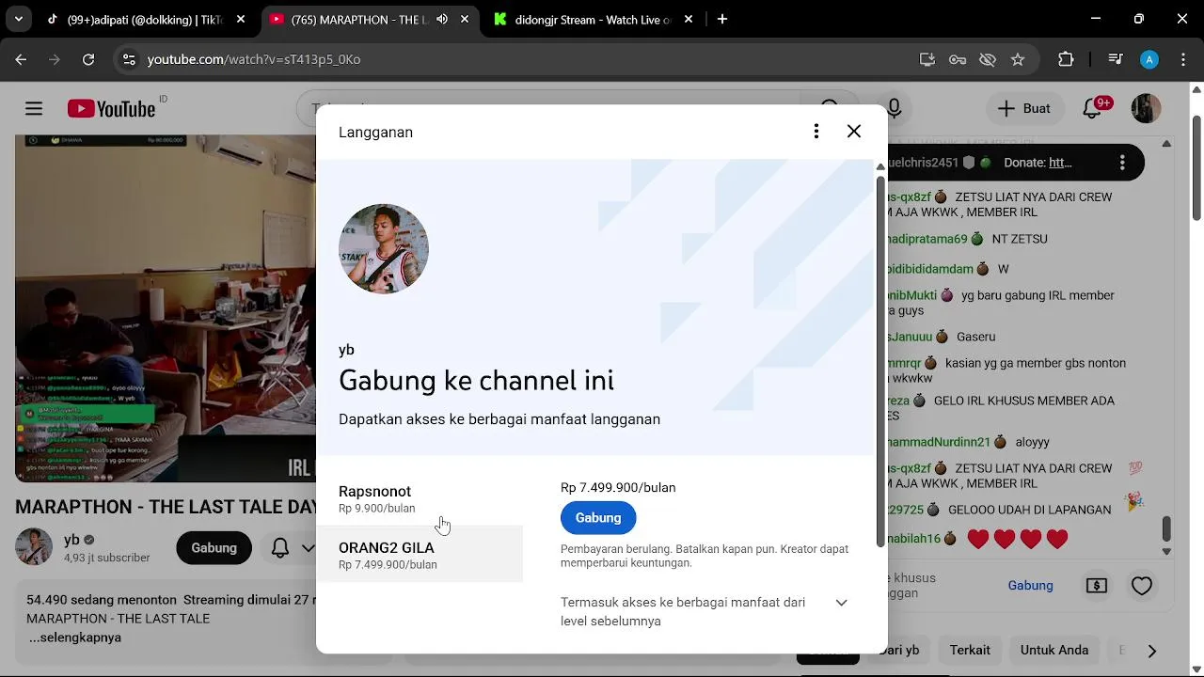Go to the YouTube home logo

pyautogui.click(x=111, y=109)
